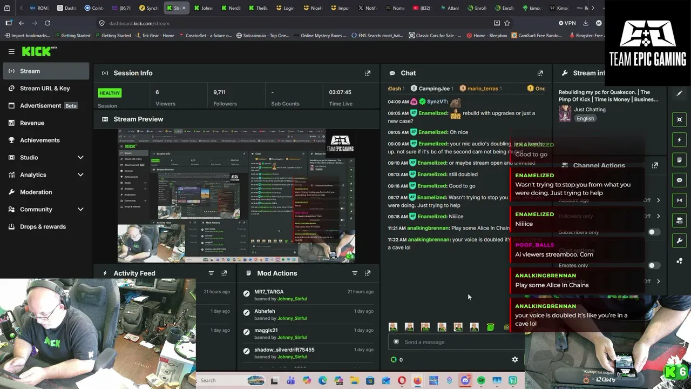This screenshot has height=389, width=691.
Task: Click the chat bubble sidebar icon
Action: pyautogui.click(x=679, y=180)
